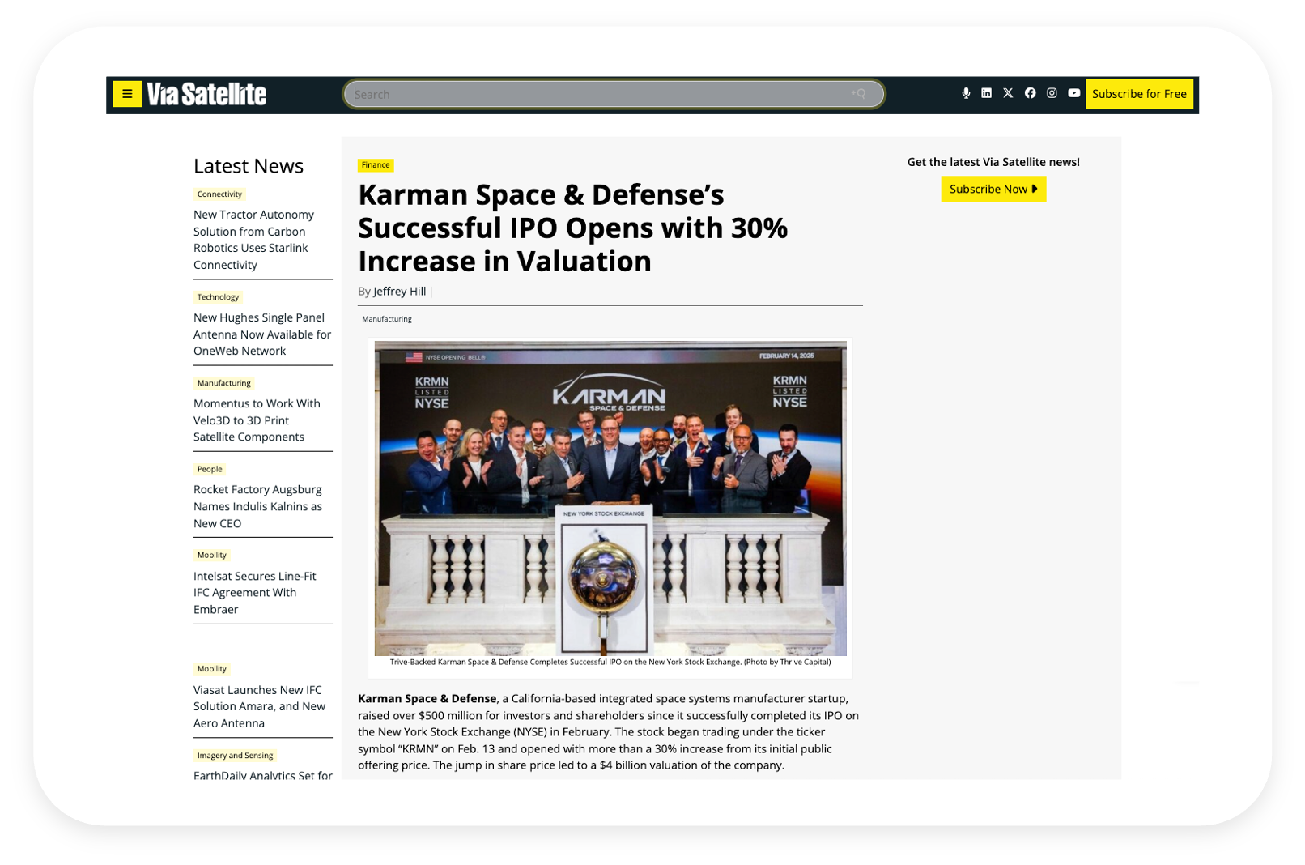This screenshot has width=1305, height=865.
Task: Open the yellow hamburger menu
Action: coord(127,94)
